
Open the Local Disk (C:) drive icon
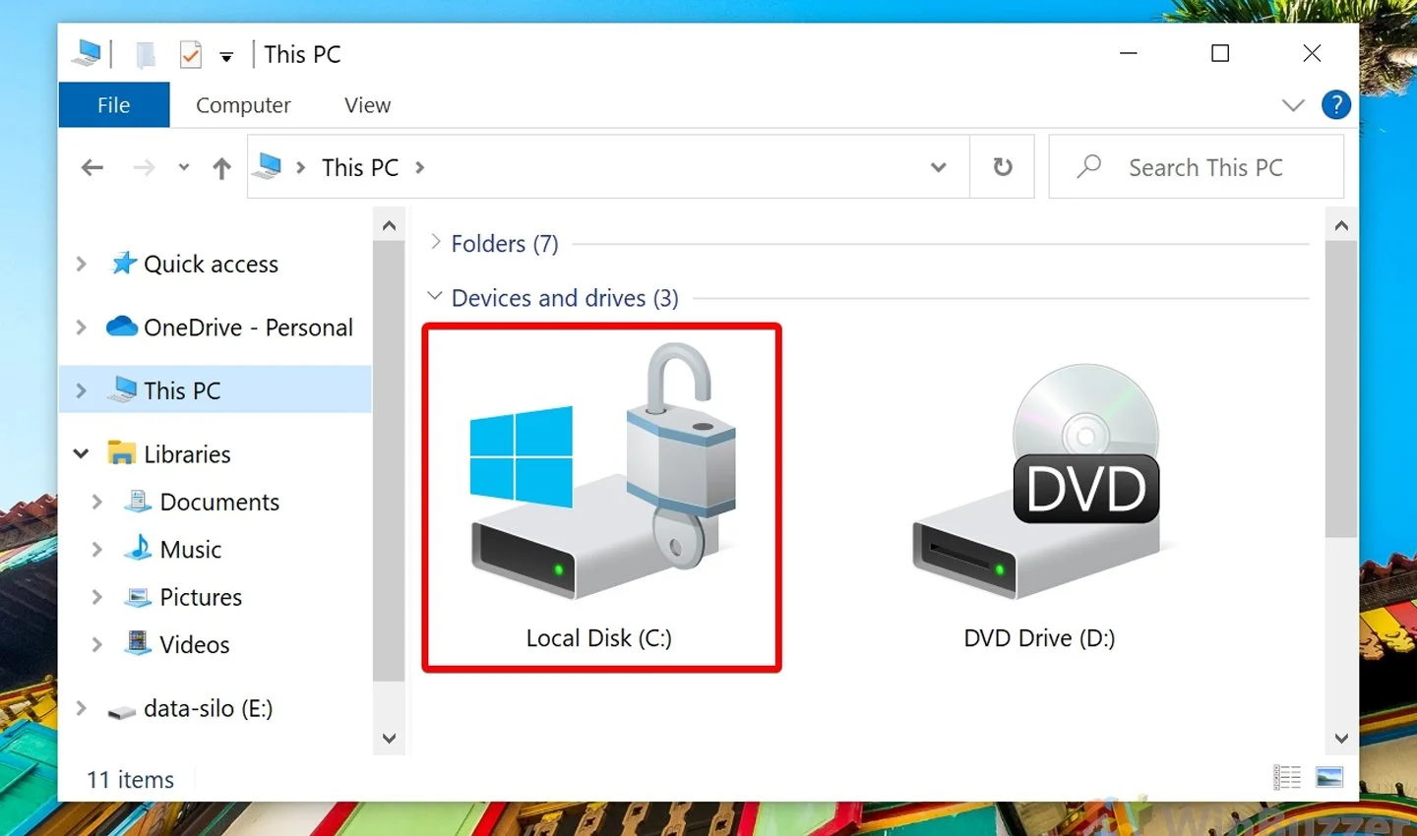click(602, 472)
